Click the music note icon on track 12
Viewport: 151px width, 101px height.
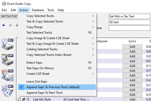23,99
